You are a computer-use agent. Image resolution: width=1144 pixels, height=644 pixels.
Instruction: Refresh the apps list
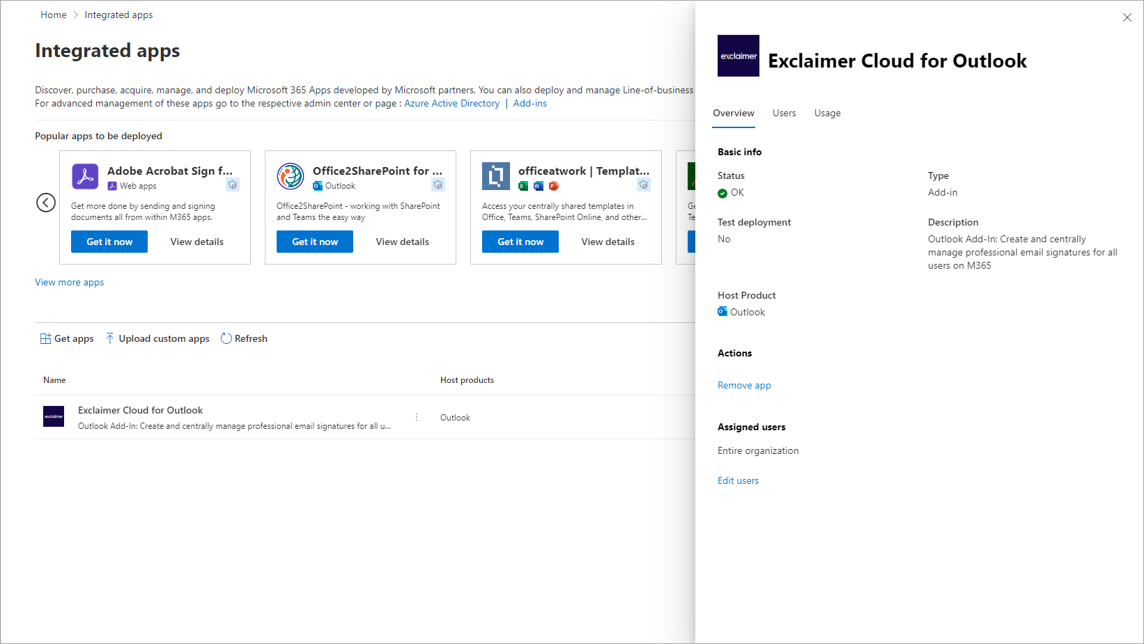pos(244,338)
